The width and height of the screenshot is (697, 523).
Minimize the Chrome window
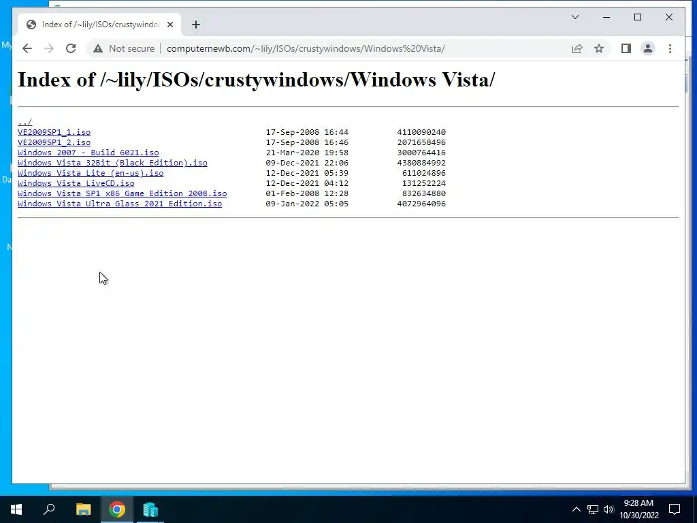click(606, 17)
